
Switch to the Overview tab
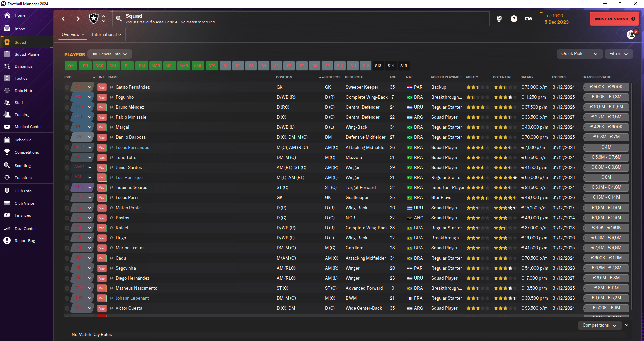(72, 35)
